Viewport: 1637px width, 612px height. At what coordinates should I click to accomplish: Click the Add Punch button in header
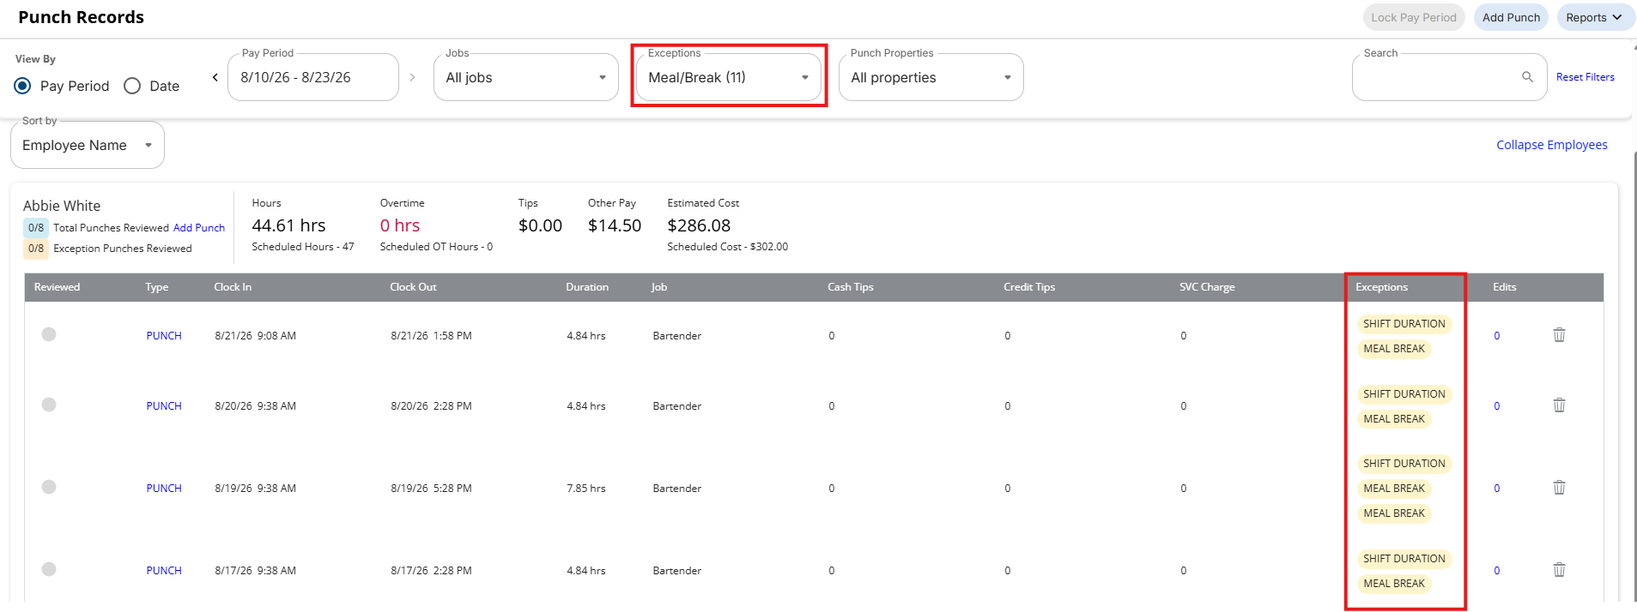coord(1511,17)
